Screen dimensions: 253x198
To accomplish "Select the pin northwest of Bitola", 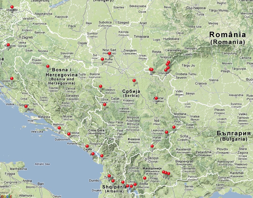I will click(145, 178).
